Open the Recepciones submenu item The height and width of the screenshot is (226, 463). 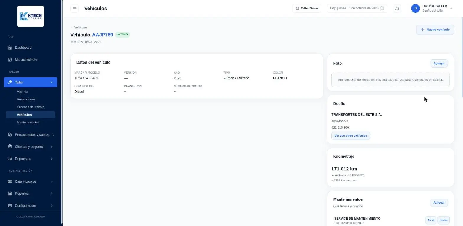tap(30, 99)
